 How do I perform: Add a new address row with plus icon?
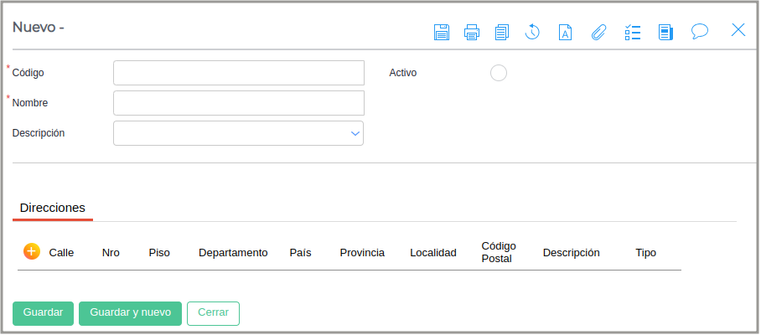click(32, 251)
